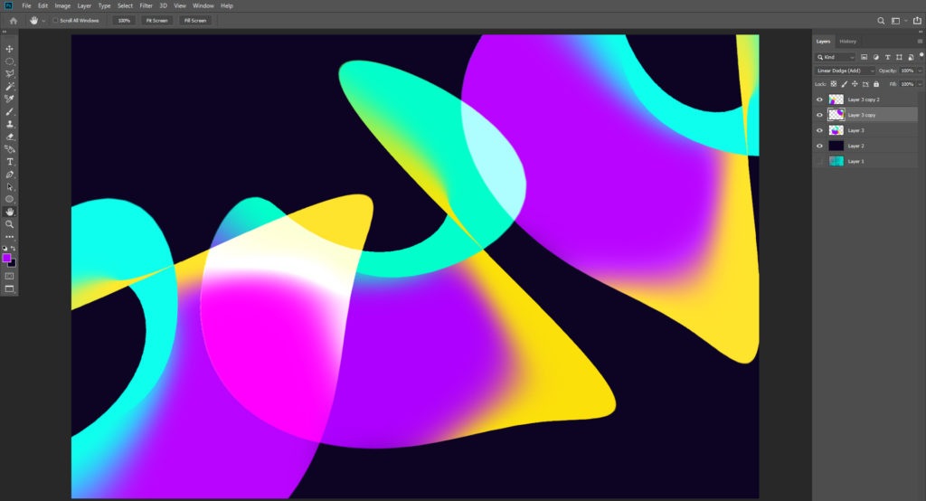Click the background color swatch

tap(13, 264)
